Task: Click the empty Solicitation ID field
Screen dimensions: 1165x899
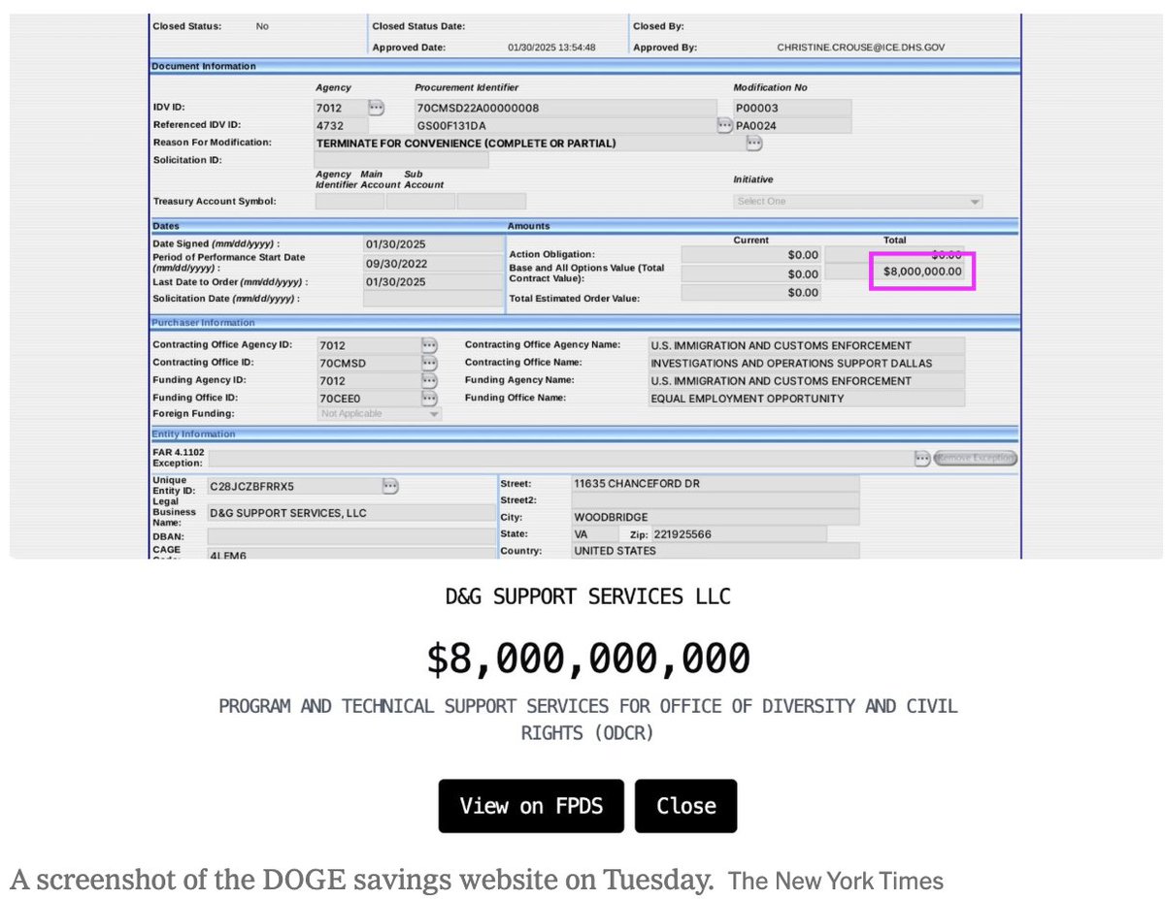Action: [x=402, y=160]
